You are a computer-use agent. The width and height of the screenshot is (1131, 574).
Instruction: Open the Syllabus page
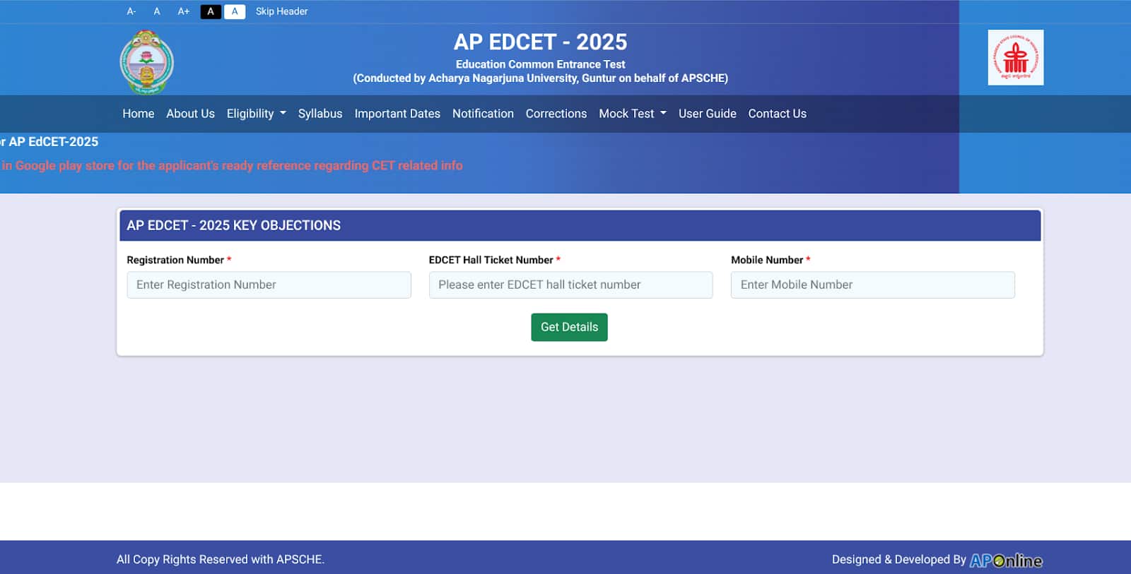click(x=320, y=114)
